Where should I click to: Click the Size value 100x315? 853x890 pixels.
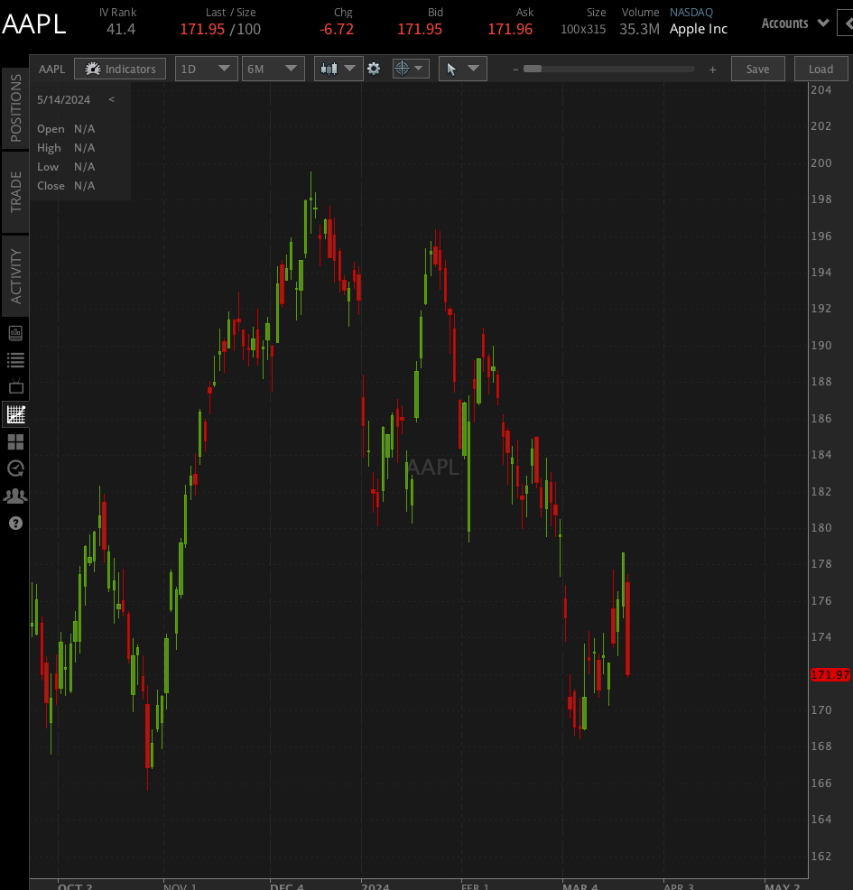click(x=583, y=29)
